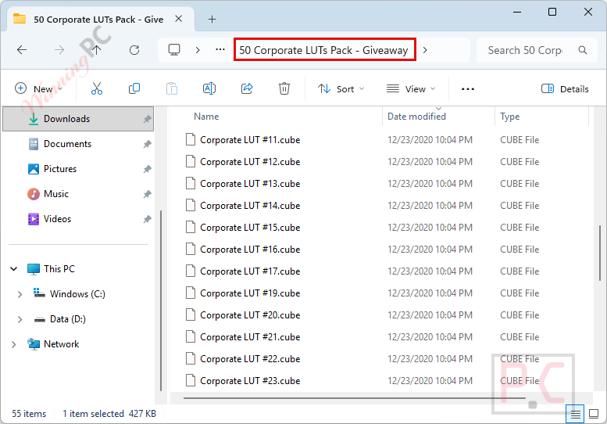Open Videos in the navigation pane
Viewport: 607px width, 424px height.
(x=78, y=219)
